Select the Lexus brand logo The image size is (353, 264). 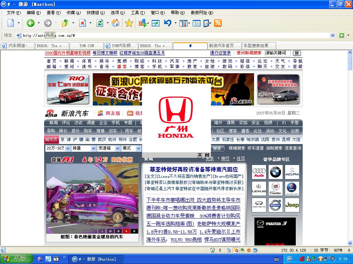click(x=259, y=189)
